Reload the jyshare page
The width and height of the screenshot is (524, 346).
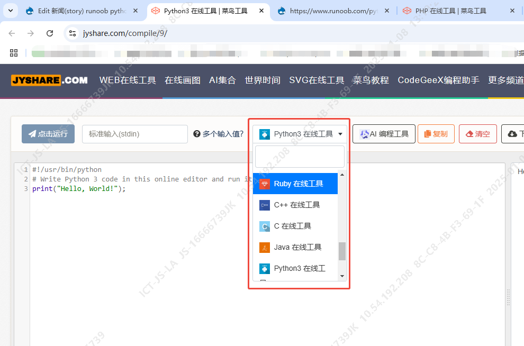click(x=50, y=33)
